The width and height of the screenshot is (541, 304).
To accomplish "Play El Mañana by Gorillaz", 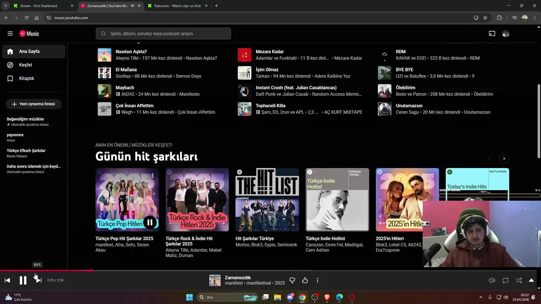I will click(x=104, y=73).
